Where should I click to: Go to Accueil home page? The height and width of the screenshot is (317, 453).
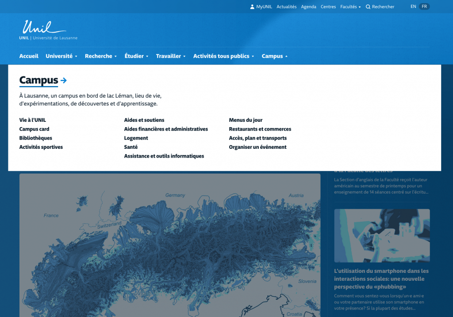pyautogui.click(x=29, y=56)
